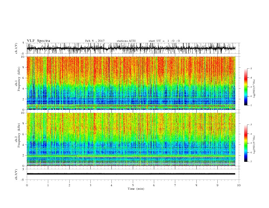
Task: Click the "ch.3(V)" axis label
Action: (16, 174)
